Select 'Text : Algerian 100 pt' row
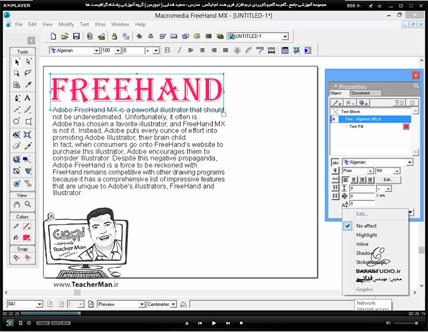 (370, 119)
